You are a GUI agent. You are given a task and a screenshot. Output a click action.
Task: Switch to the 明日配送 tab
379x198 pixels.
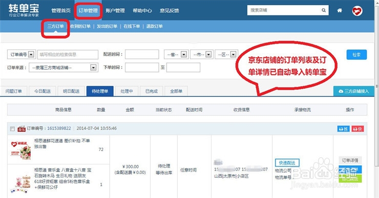coord(71,91)
